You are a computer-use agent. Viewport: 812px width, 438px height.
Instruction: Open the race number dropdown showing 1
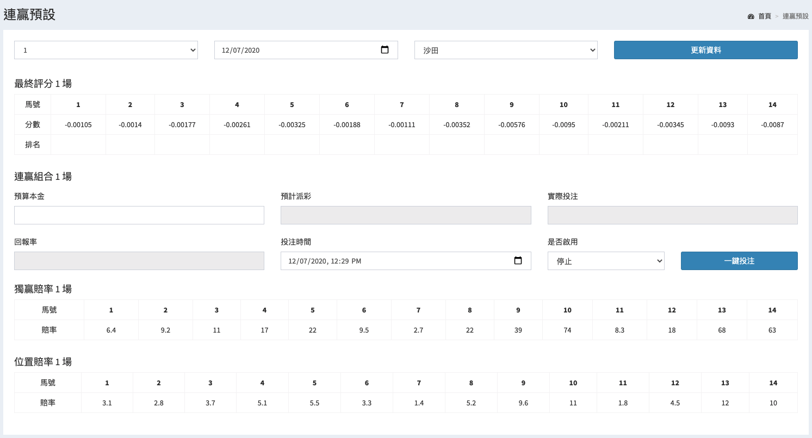coord(106,50)
